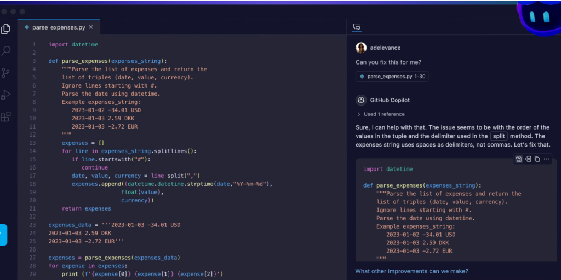Open the Extensions view
561x280 pixels.
[x=5, y=117]
